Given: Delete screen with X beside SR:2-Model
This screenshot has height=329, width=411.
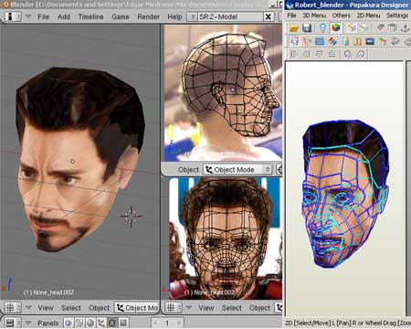Looking at the screenshot, I should pos(269,16).
